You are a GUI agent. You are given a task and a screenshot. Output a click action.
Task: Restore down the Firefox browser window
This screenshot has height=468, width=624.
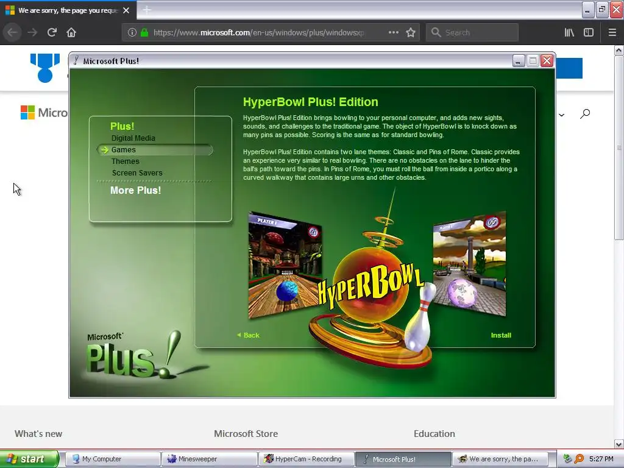(601, 10)
